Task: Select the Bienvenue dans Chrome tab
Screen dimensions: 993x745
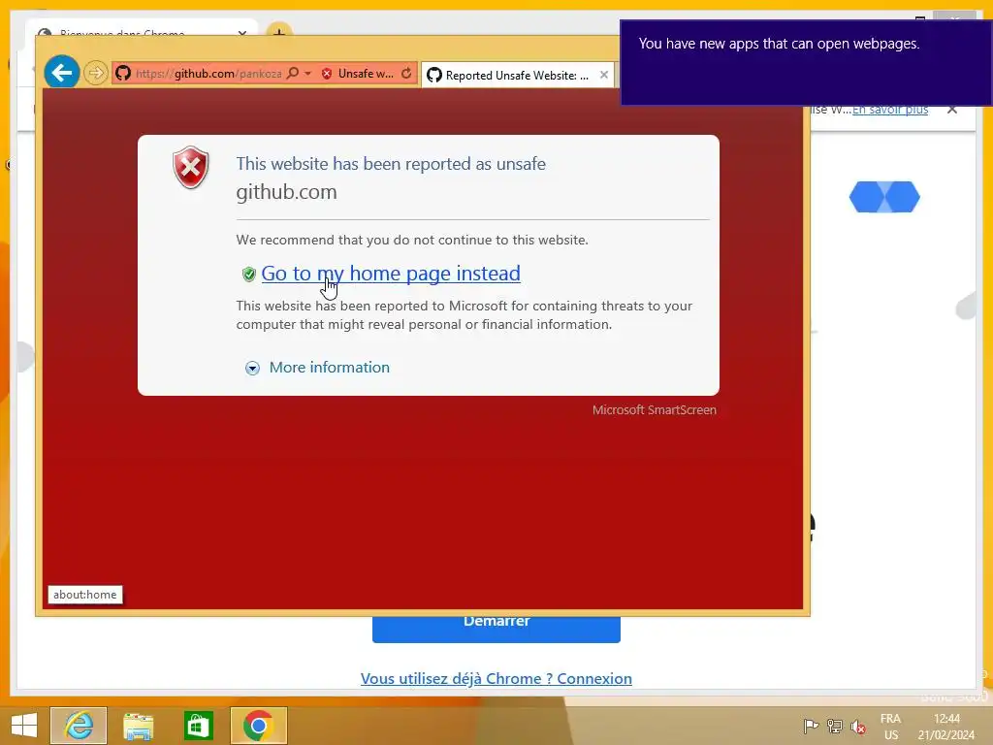Action: point(143,32)
